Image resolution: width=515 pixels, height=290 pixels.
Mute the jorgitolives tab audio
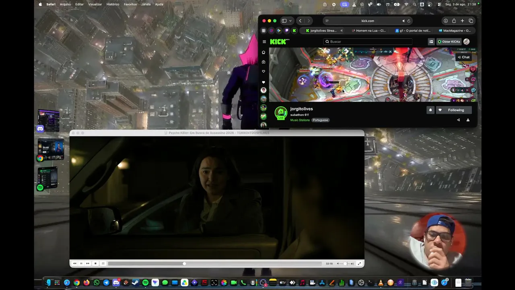coord(342,31)
